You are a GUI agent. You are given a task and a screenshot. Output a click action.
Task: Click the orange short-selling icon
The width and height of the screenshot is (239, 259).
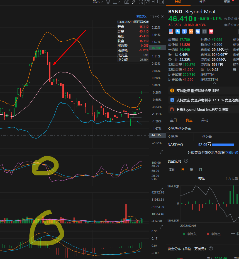191,31
